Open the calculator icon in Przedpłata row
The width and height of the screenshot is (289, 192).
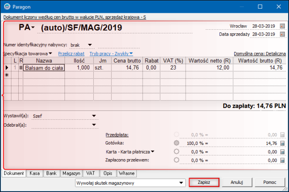[x=282, y=135]
